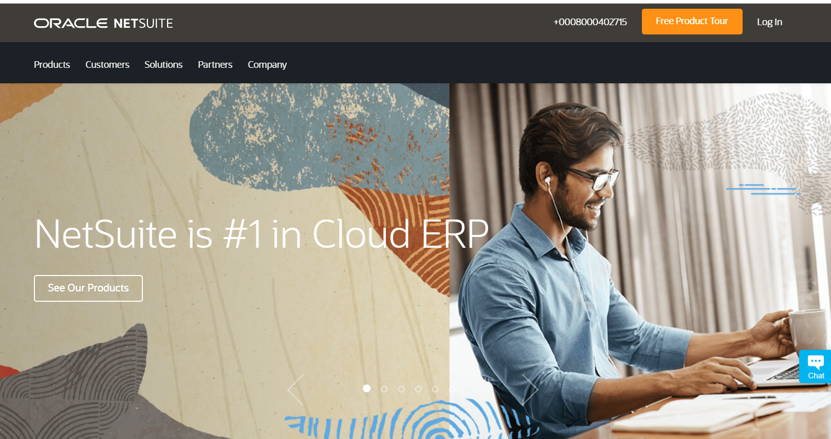Click the Free Product Tour button
The height and width of the screenshot is (439, 831).
coord(692,22)
